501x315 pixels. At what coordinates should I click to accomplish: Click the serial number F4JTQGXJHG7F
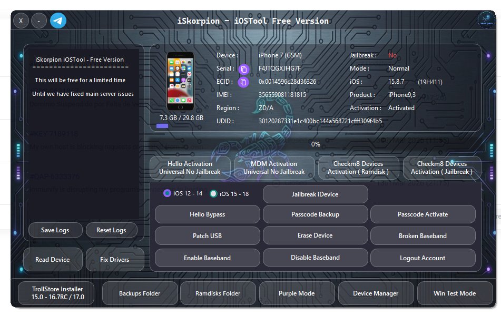280,68
